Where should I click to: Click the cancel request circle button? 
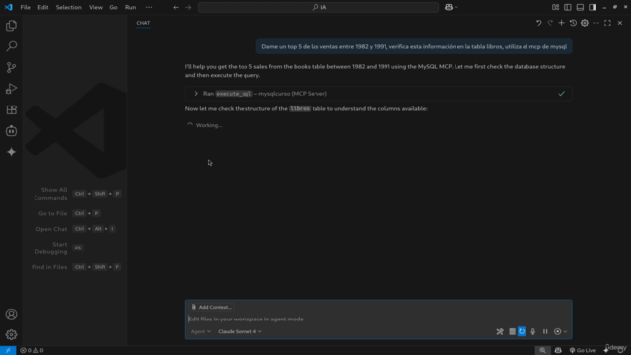coord(557,331)
